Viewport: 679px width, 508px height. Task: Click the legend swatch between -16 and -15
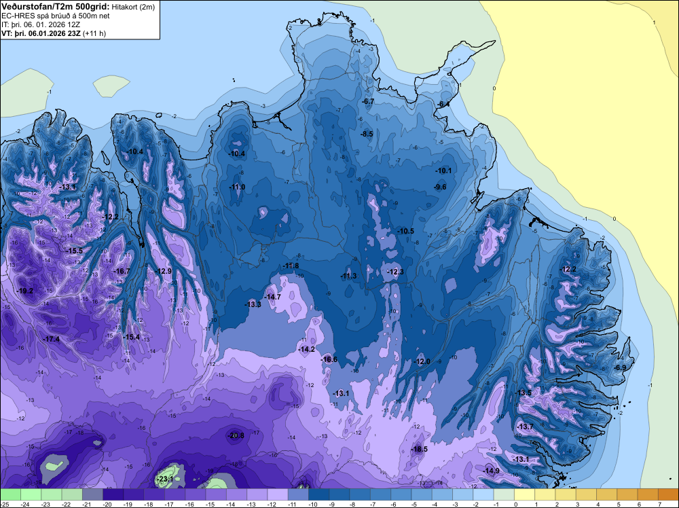[x=195, y=494]
